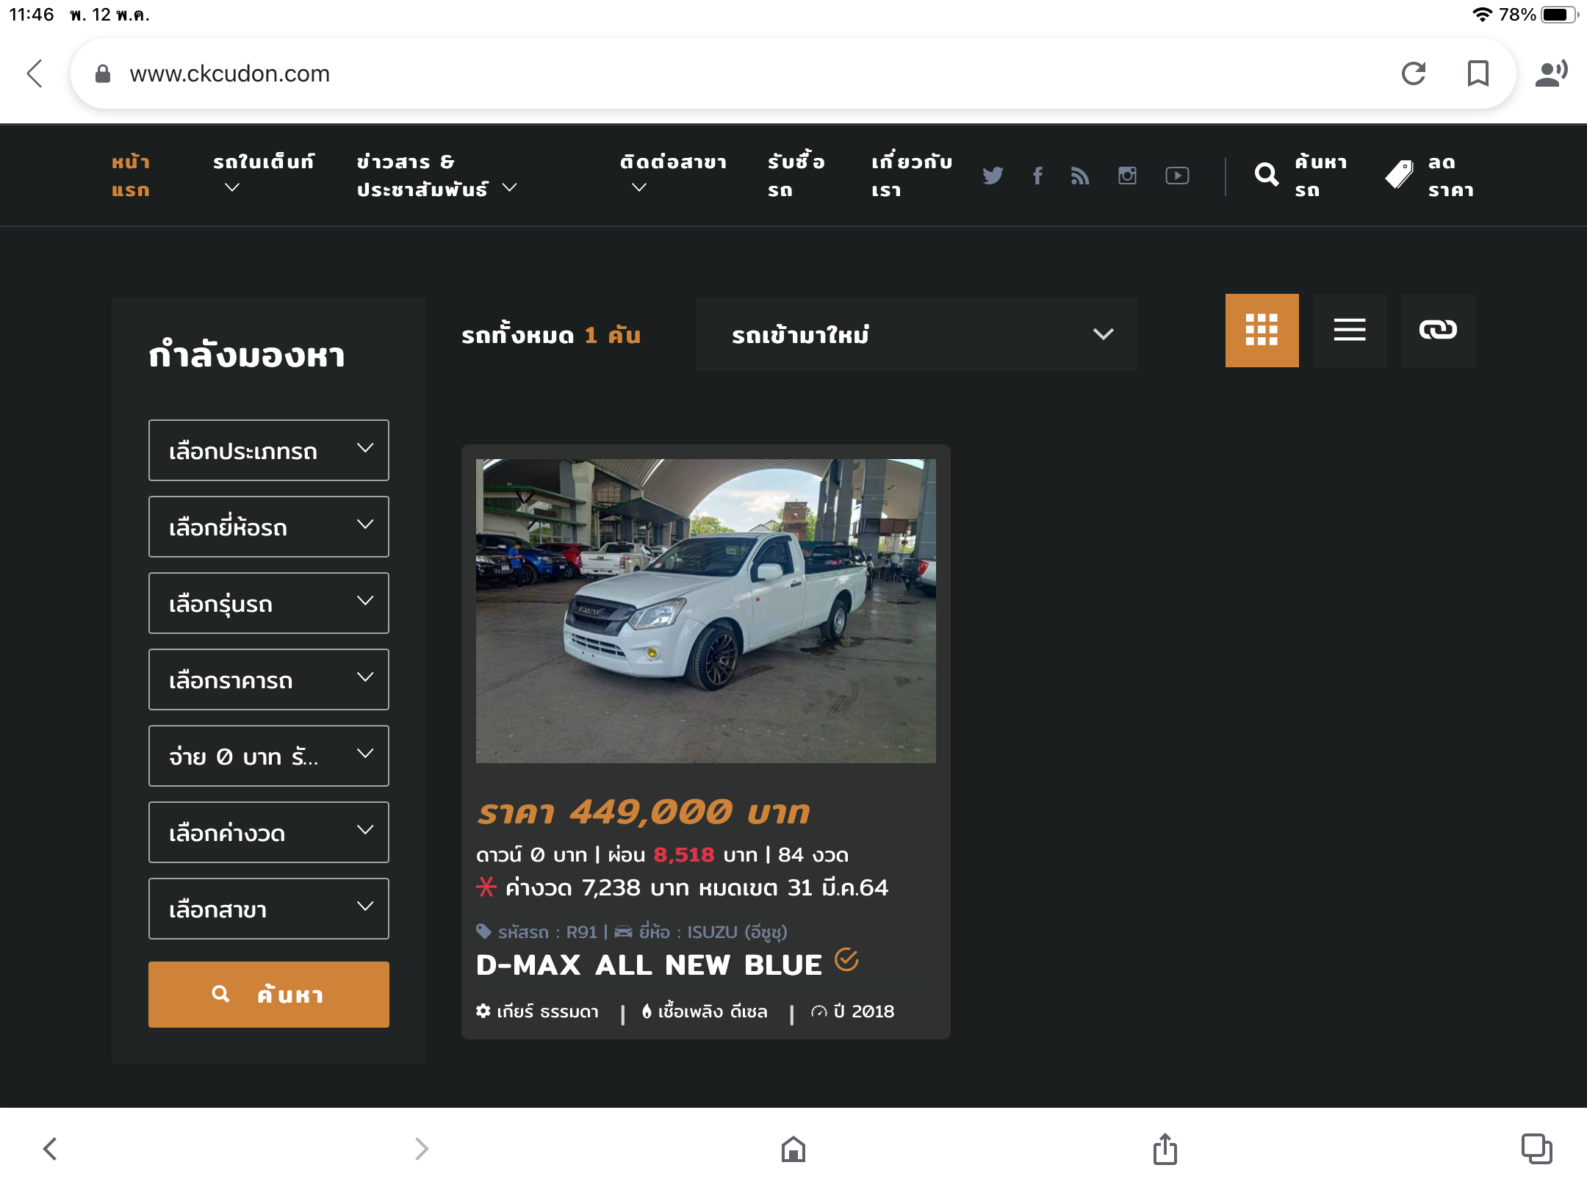Open the Twitter social icon

993,176
